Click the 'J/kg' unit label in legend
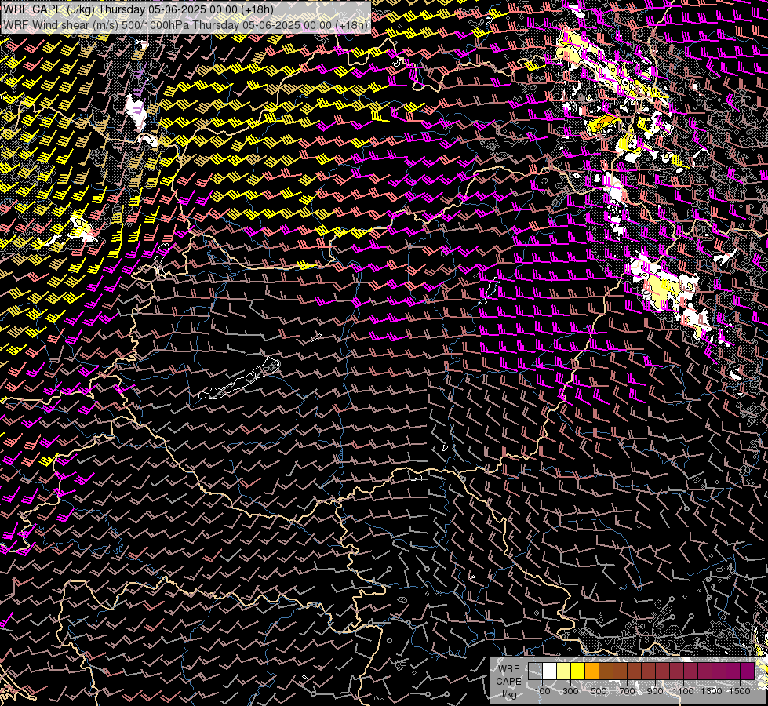This screenshot has height=706, width=768. pos(508,695)
